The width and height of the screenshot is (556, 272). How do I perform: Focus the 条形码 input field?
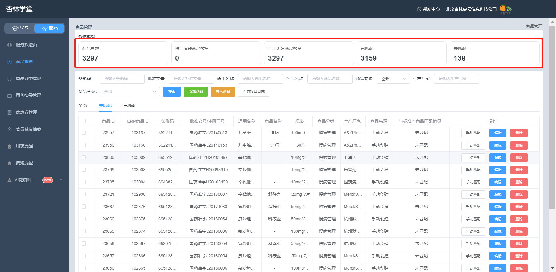pos(122,79)
